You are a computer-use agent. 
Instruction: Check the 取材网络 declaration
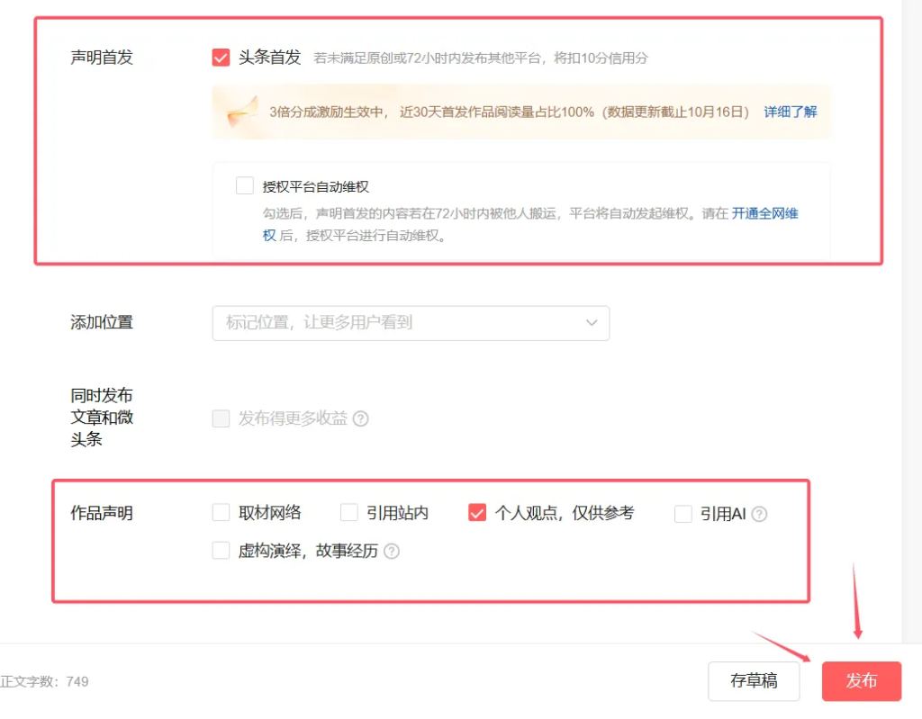[x=221, y=513]
